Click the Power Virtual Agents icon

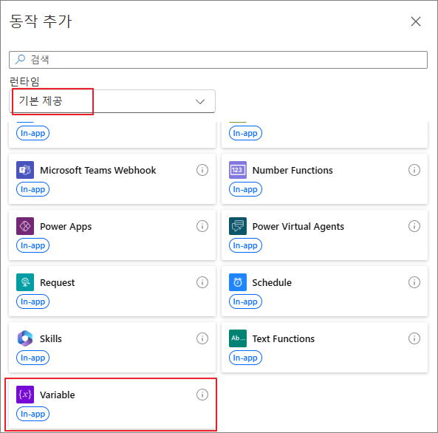click(x=238, y=226)
